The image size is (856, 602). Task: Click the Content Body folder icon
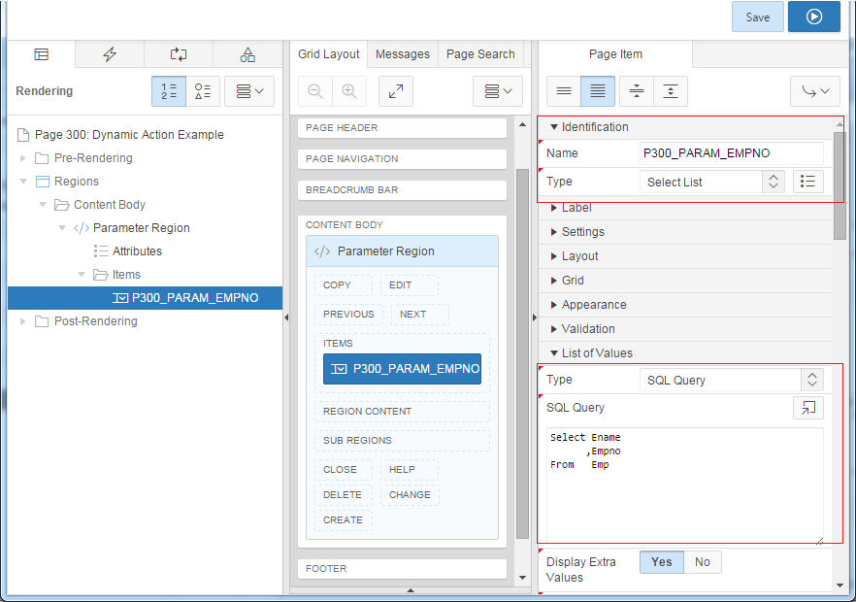pos(62,205)
